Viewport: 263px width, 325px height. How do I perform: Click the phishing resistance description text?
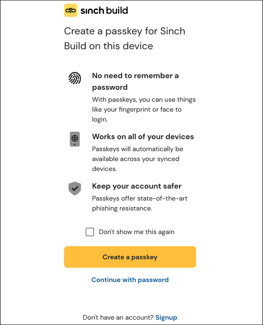pyautogui.click(x=140, y=203)
